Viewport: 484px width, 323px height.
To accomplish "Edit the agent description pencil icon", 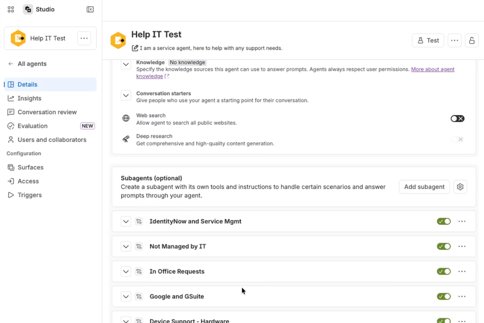I will (135, 48).
